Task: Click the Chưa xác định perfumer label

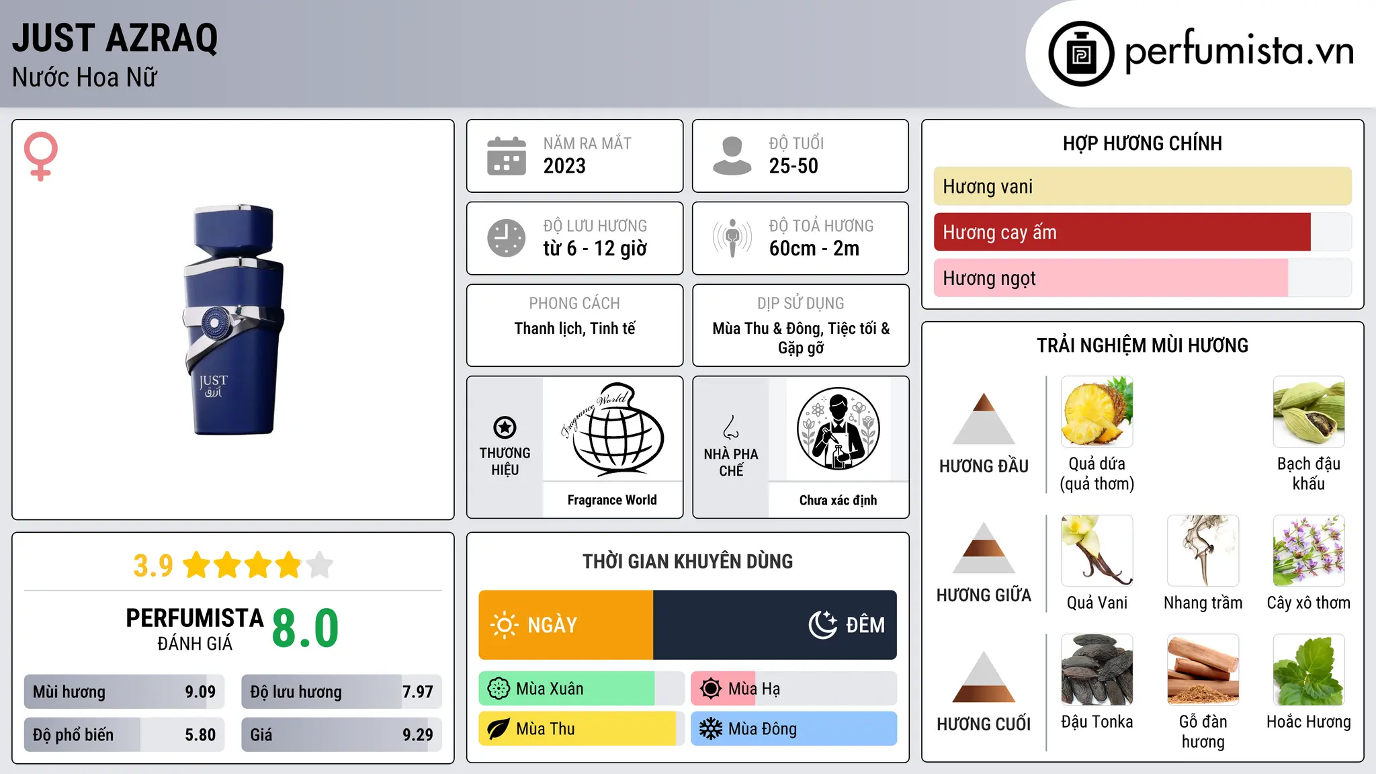Action: (x=838, y=501)
